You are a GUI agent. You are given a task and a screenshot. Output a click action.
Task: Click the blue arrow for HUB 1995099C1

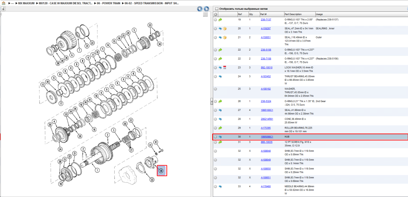pyautogui.click(x=220, y=137)
